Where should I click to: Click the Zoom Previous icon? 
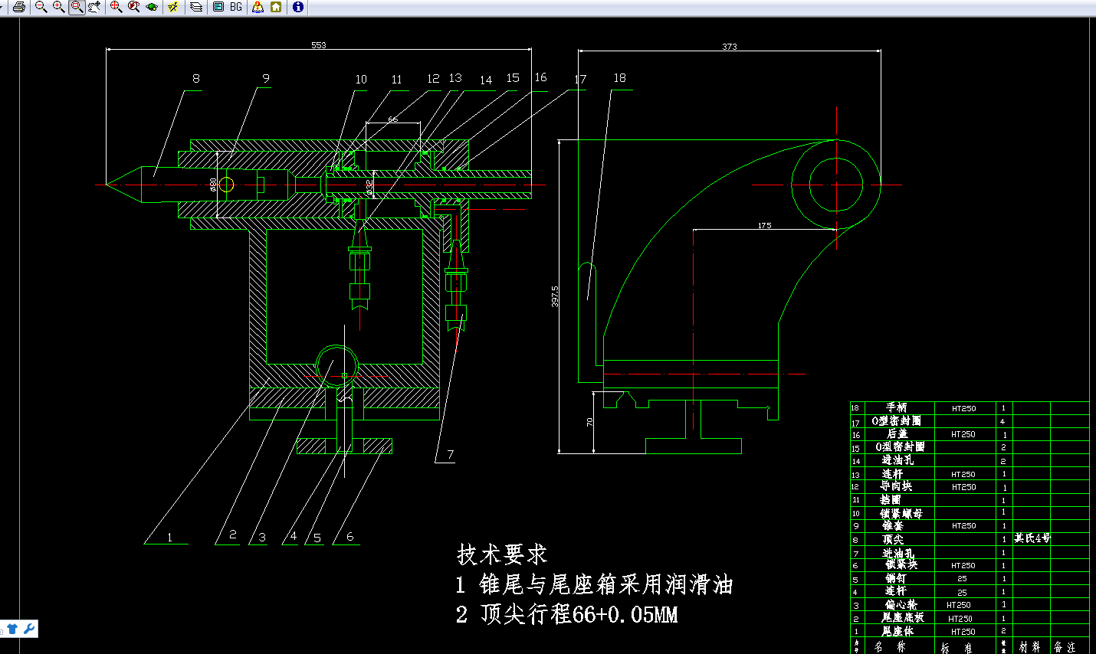pyautogui.click(x=133, y=7)
